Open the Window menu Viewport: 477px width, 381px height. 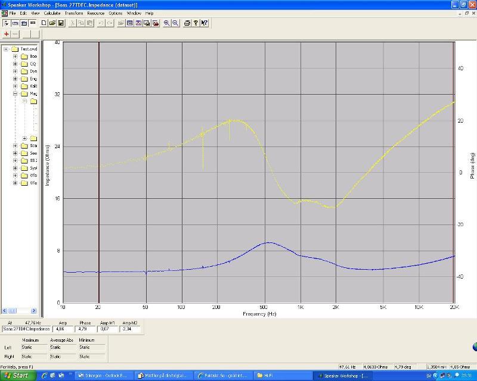click(x=134, y=13)
